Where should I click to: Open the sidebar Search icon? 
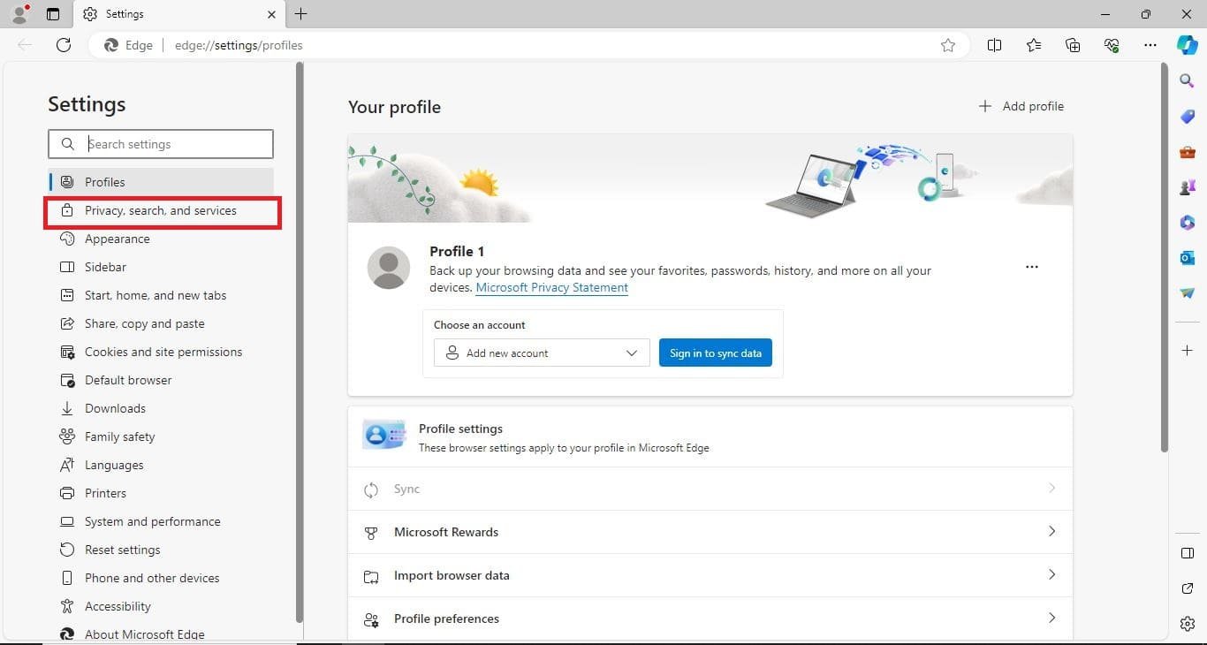(1187, 81)
